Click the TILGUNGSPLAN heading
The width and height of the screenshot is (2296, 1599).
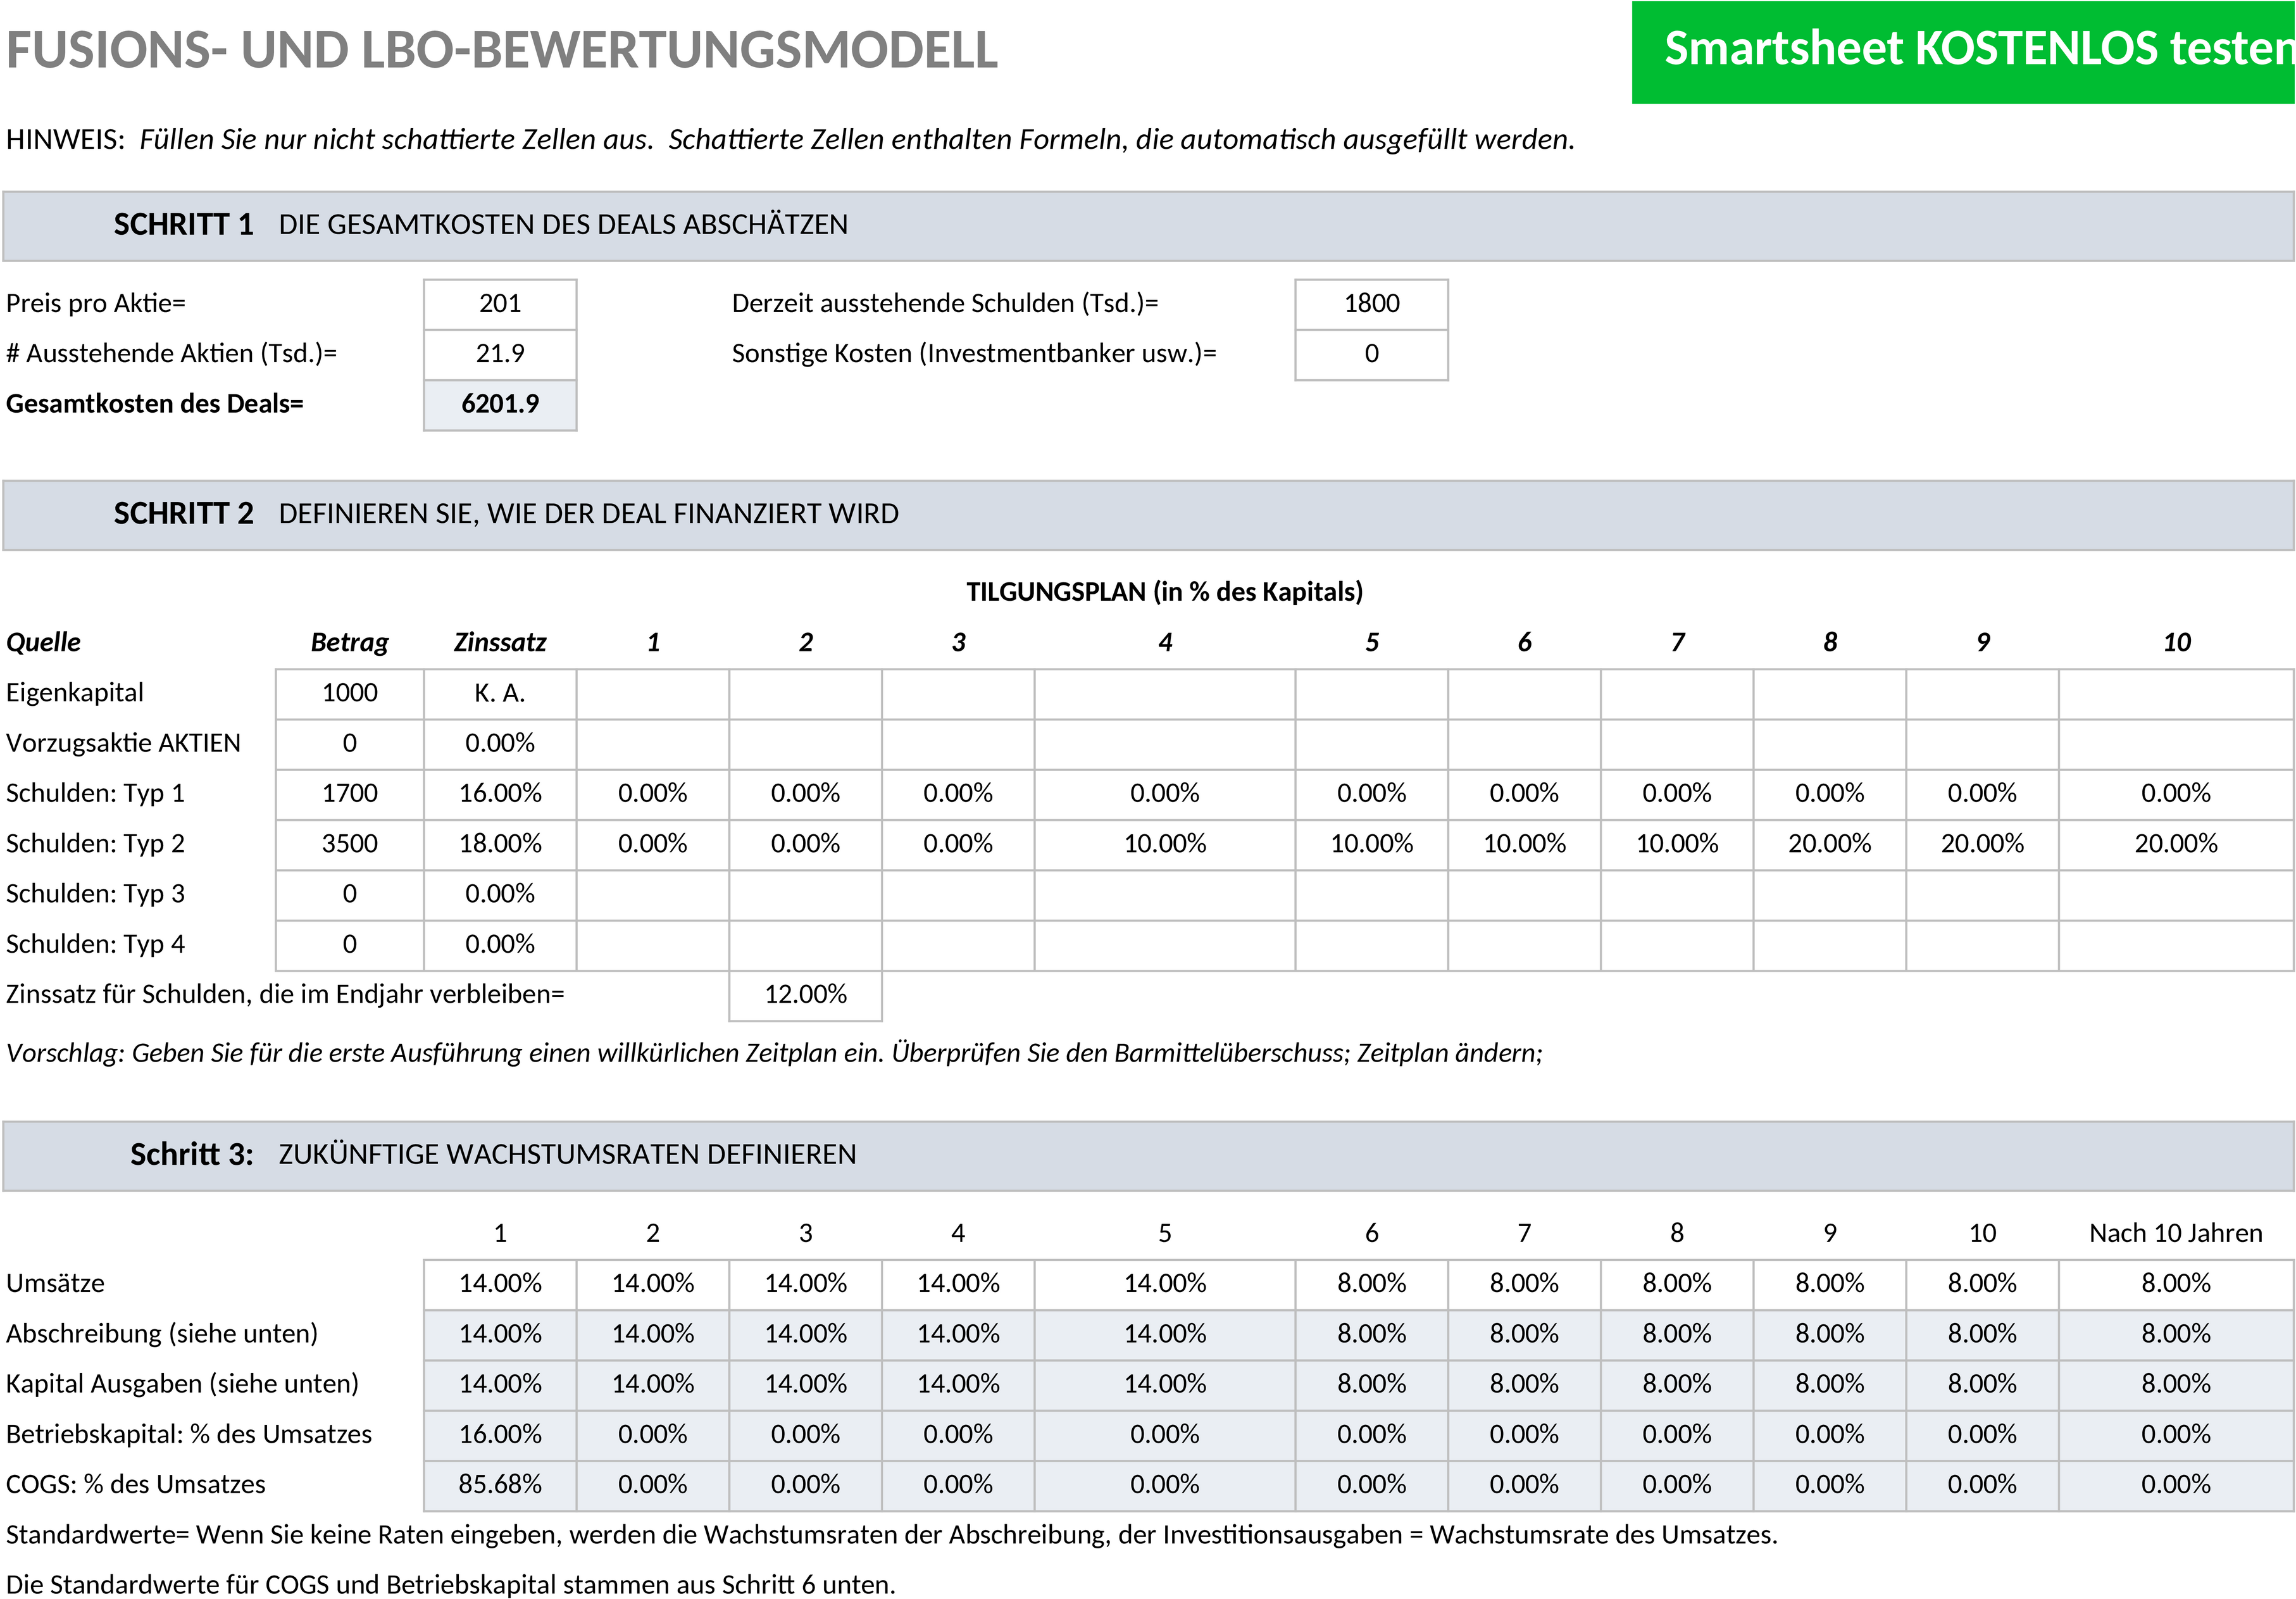[1164, 592]
